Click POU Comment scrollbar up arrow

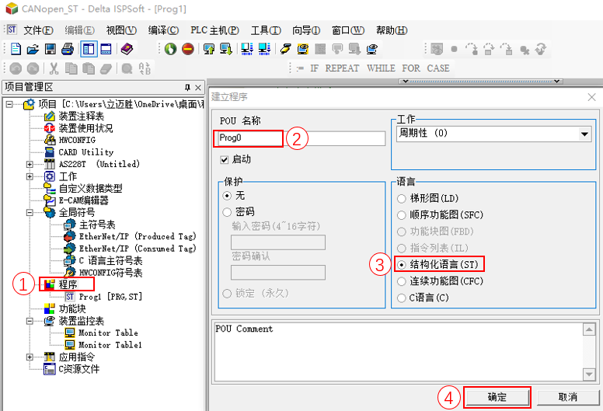click(x=589, y=329)
